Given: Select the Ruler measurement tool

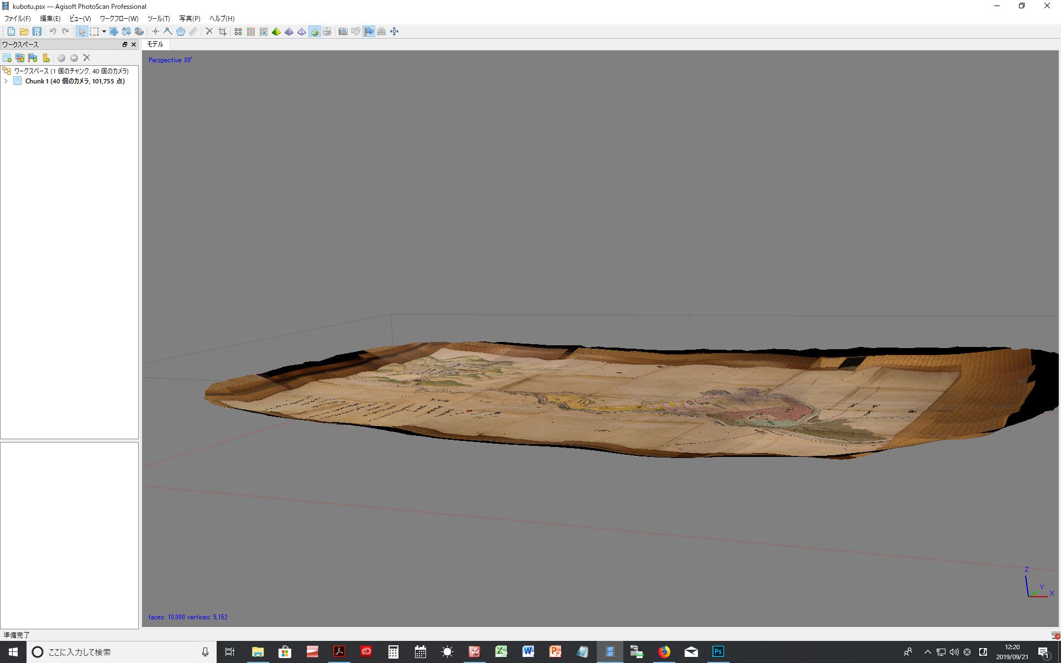Looking at the screenshot, I should tap(193, 31).
